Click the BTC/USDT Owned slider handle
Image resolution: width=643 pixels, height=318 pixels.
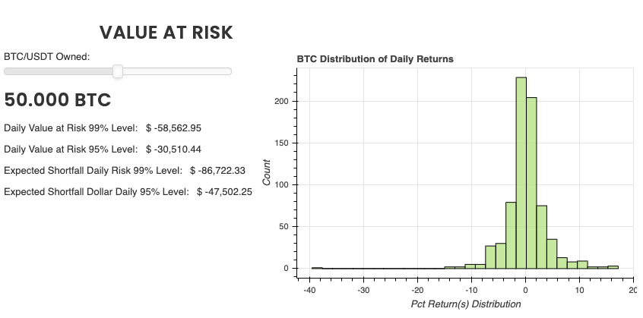point(118,71)
